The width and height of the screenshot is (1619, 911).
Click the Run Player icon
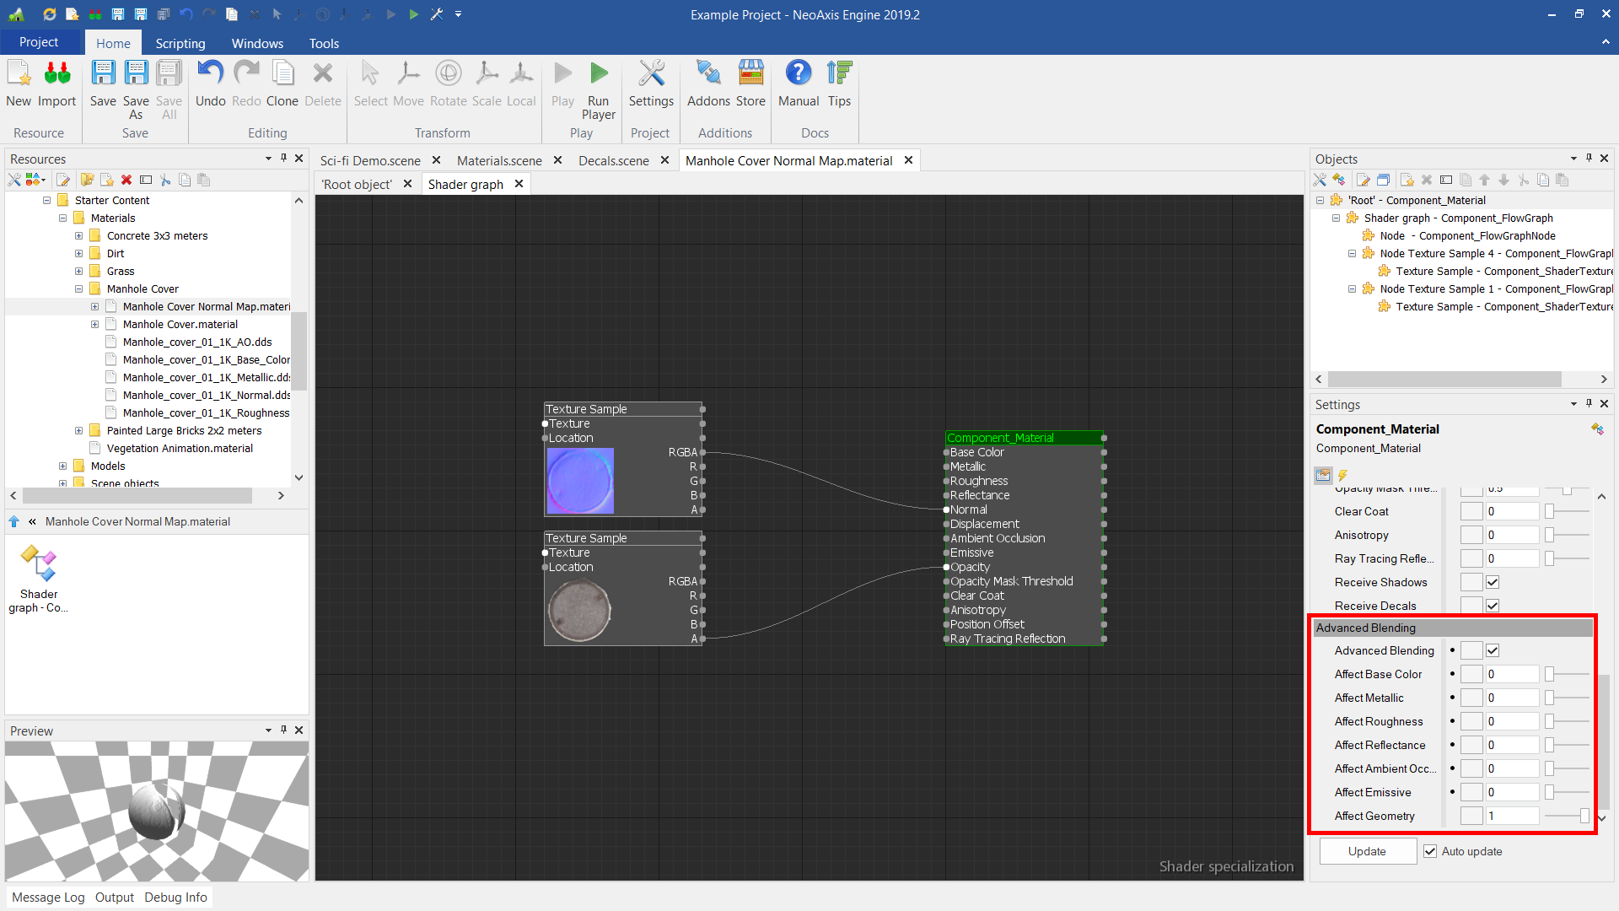point(598,74)
